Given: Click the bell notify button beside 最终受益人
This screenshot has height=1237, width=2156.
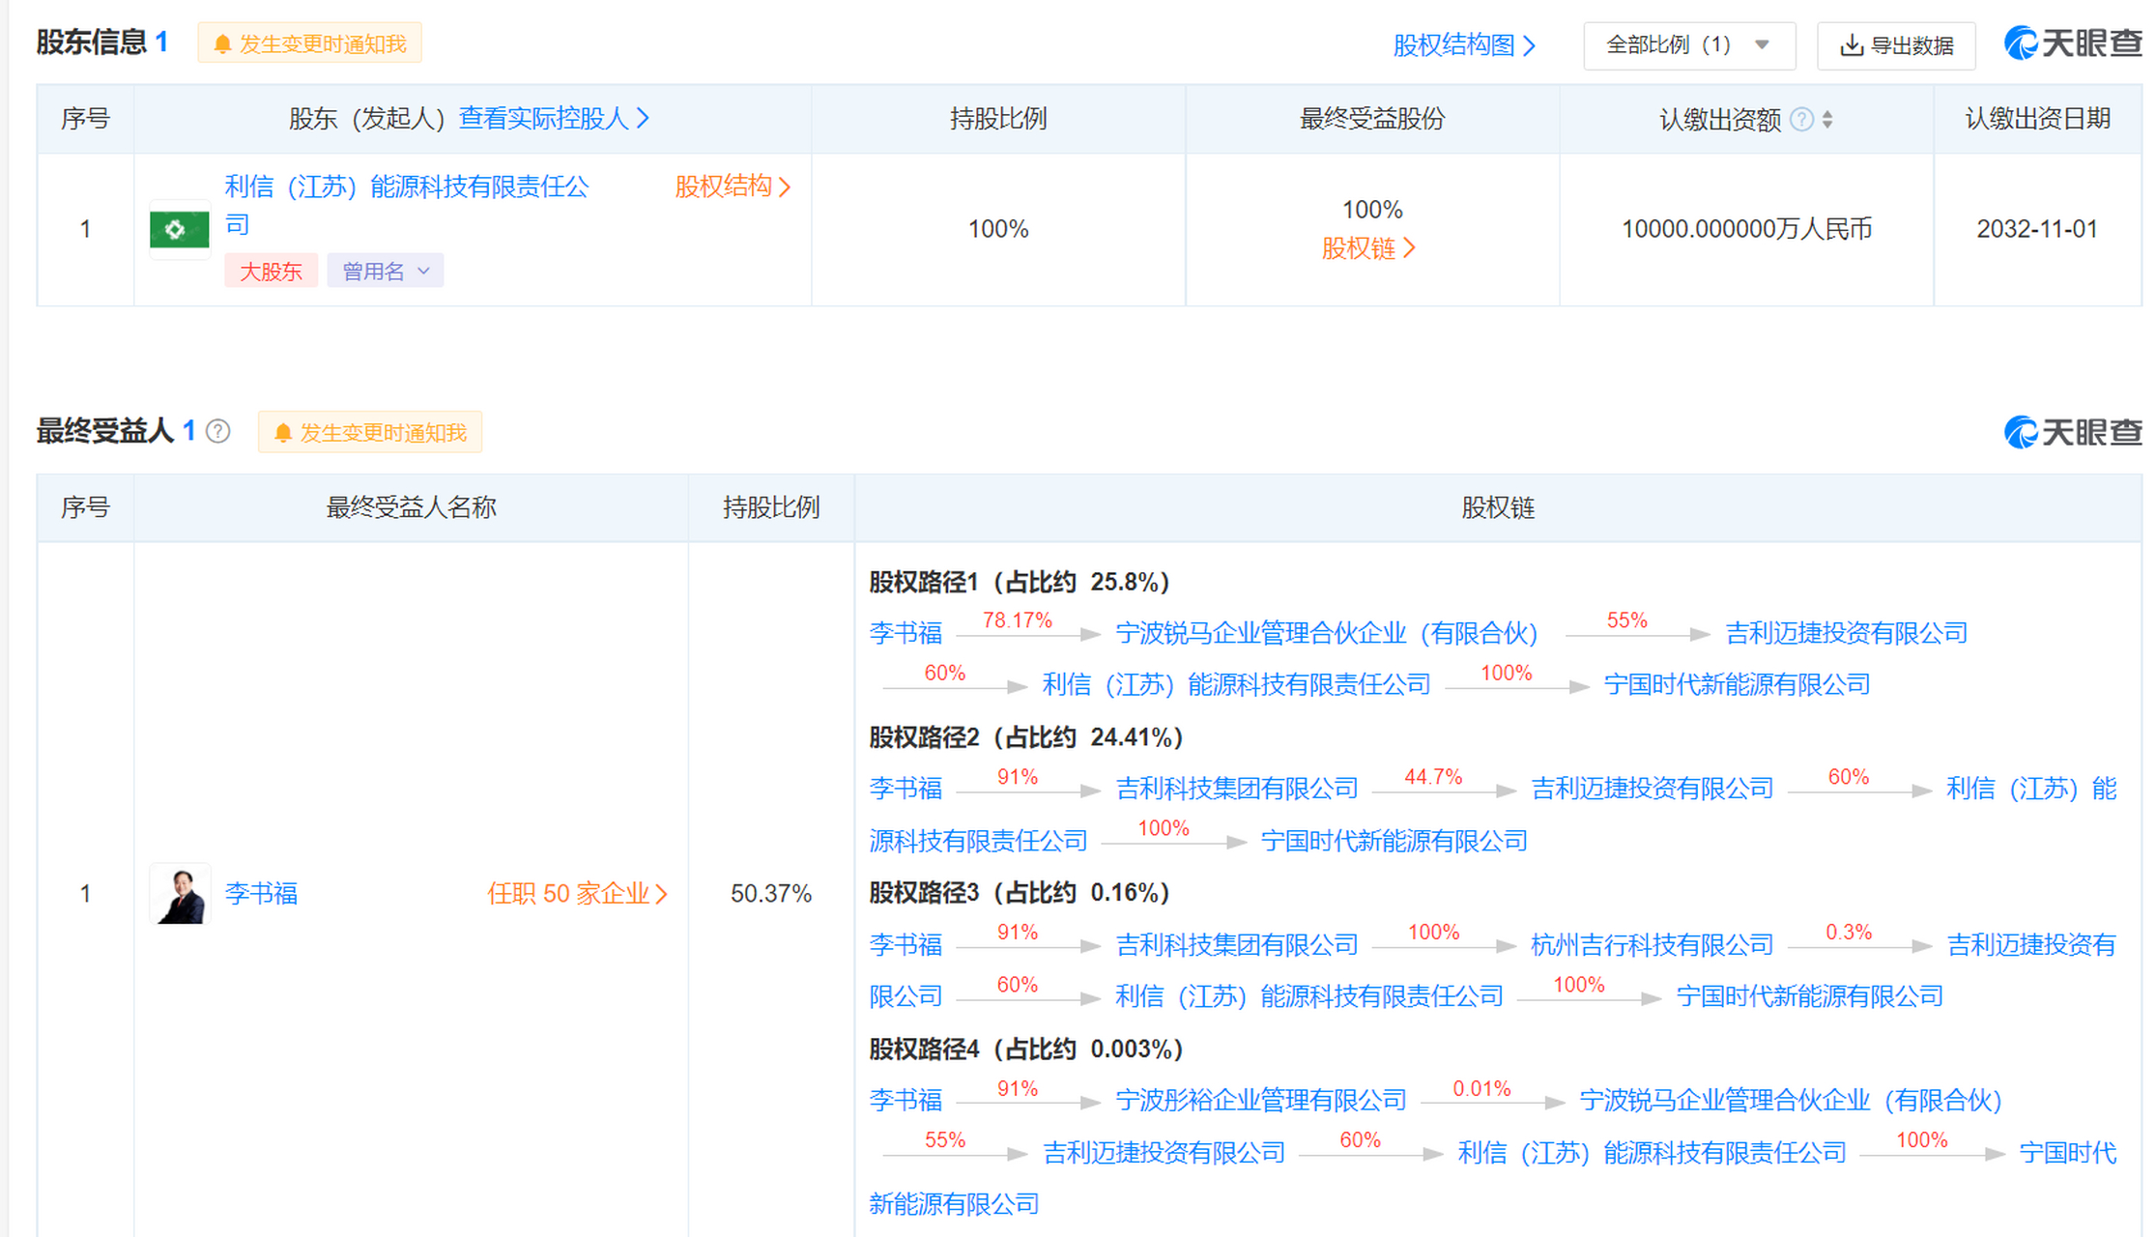Looking at the screenshot, I should click(x=370, y=433).
